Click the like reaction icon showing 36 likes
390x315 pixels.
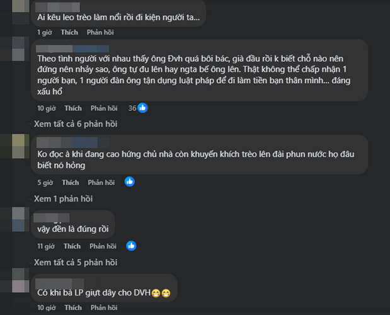point(142,108)
